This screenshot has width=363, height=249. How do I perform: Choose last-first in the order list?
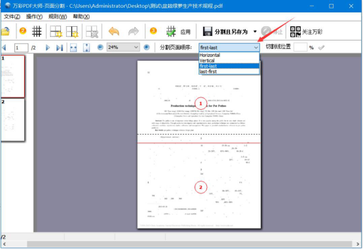tap(229, 71)
